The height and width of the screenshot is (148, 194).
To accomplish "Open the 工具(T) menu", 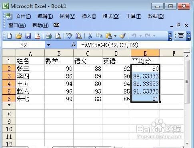I will 134,16.
